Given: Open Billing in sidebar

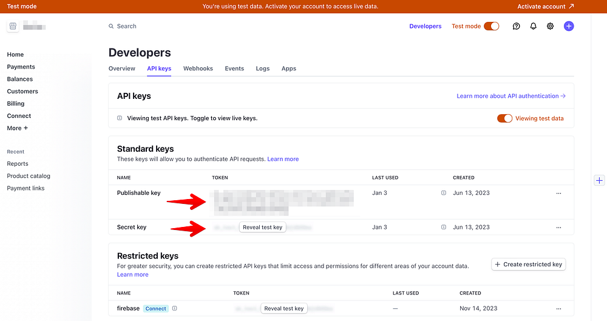Looking at the screenshot, I should click(x=16, y=103).
